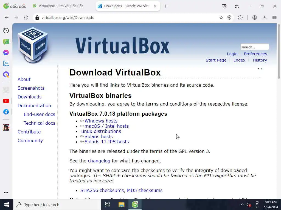Open Task View on the taskbar
The width and height of the screenshot is (281, 210).
pos(108,205)
